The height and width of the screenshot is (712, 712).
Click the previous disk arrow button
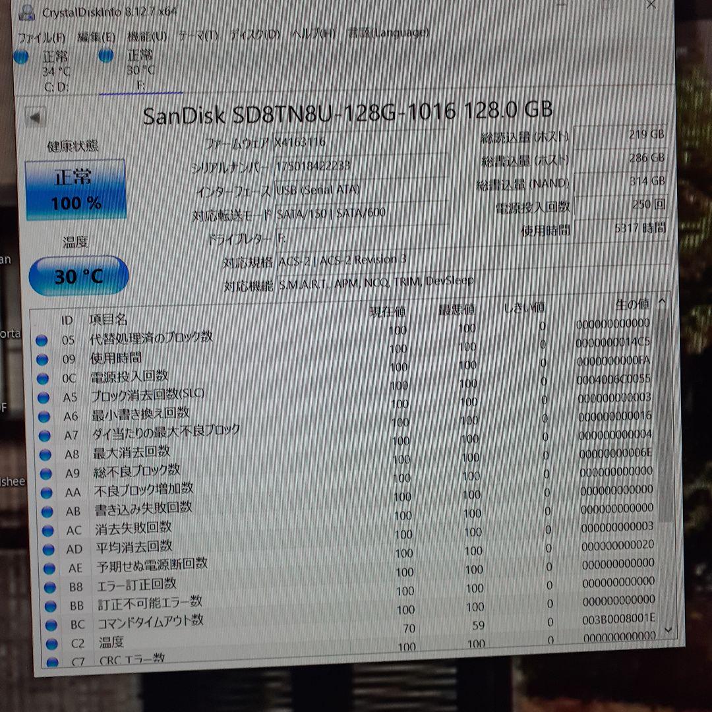(x=35, y=117)
